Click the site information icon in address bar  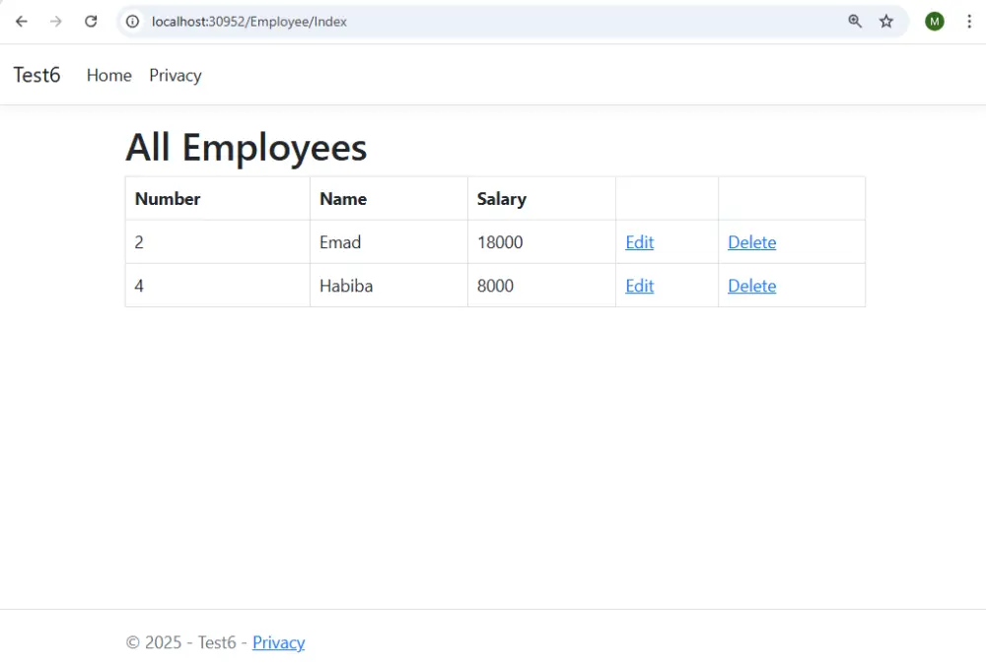[x=132, y=21]
